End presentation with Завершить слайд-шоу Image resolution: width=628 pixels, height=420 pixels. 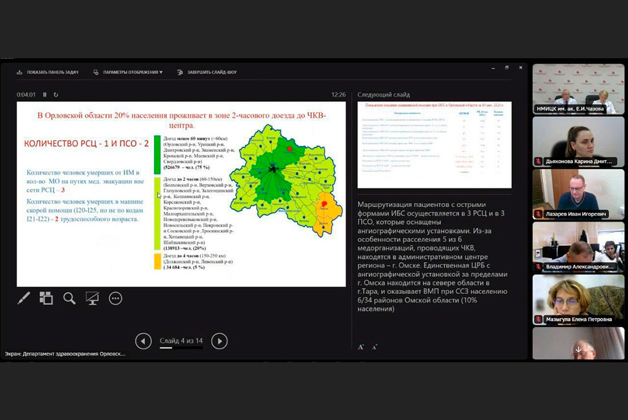(x=207, y=72)
